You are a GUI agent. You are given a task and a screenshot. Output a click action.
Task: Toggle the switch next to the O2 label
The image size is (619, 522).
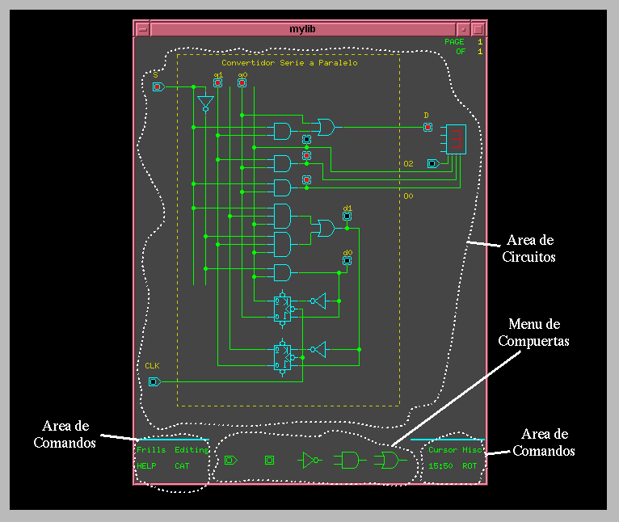433,164
